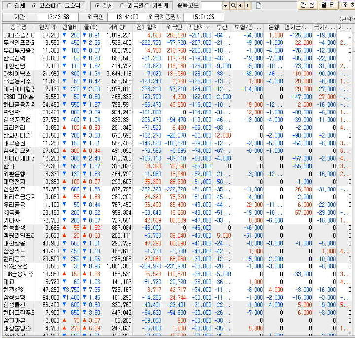Select the 삼성생명 row name
This screenshot has width=355, height=338.
tap(14, 297)
